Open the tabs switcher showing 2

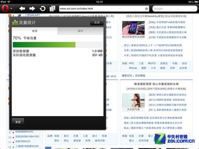click(52, 9)
